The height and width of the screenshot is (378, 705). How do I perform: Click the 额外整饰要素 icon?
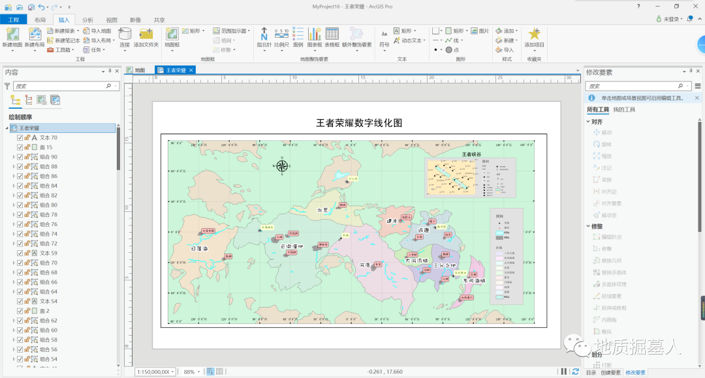pos(356,34)
